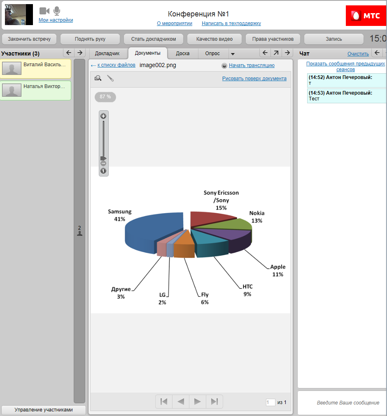Go to the next page
The width and height of the screenshot is (387, 416).
pyautogui.click(x=198, y=402)
